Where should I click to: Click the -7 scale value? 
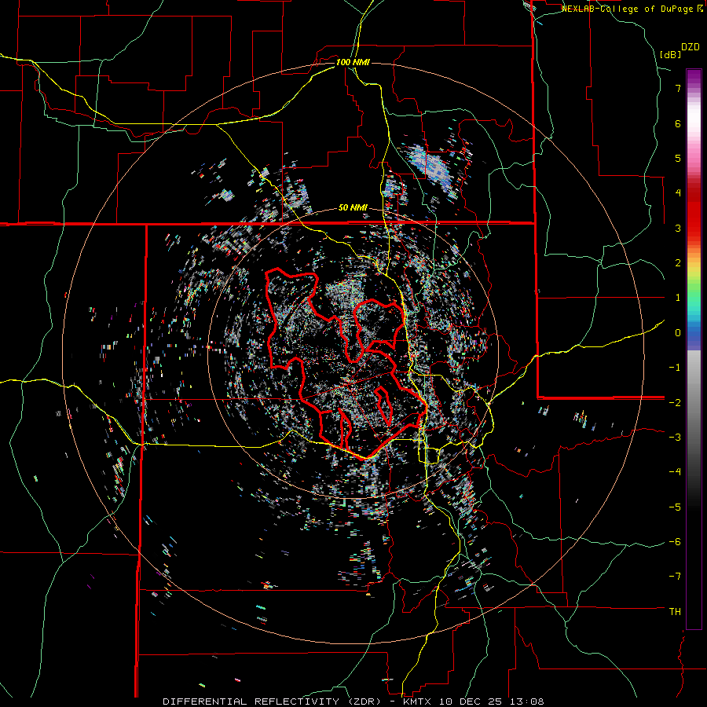675,577
